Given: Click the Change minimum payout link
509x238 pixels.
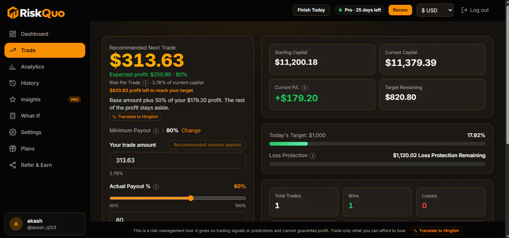Looking at the screenshot, I should [x=191, y=130].
